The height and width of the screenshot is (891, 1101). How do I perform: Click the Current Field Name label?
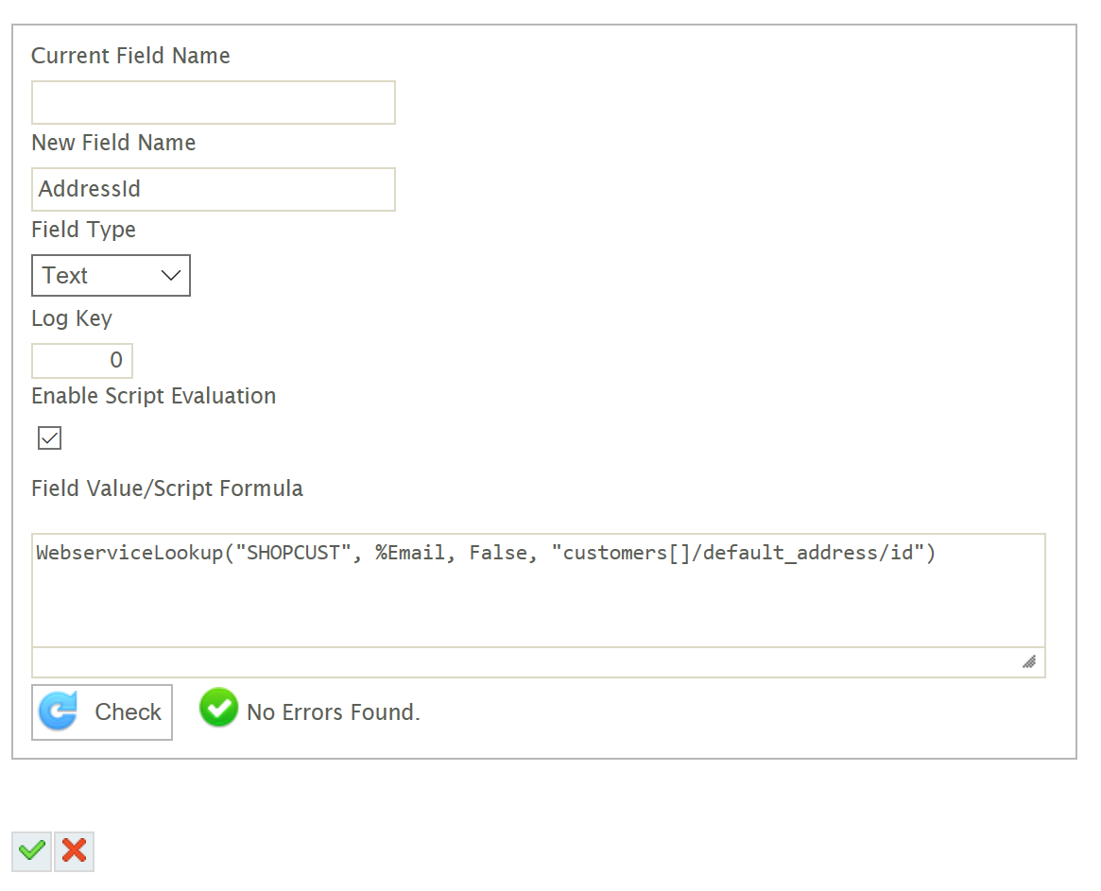(x=130, y=56)
